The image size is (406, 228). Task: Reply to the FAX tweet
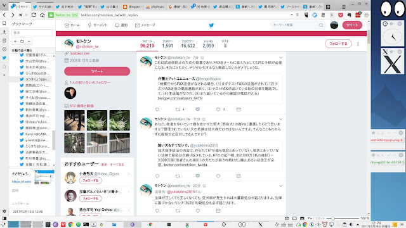pyautogui.click(x=157, y=110)
